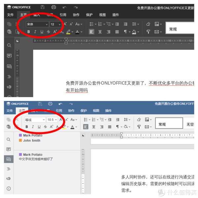The image size is (198, 198).
Task: Click Feedback megaphone in dark-theme left sidebar
Action: point(9,87)
